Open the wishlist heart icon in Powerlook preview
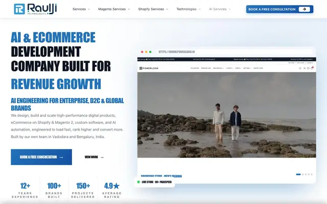The width and height of the screenshot is (327, 204). pos(308,68)
